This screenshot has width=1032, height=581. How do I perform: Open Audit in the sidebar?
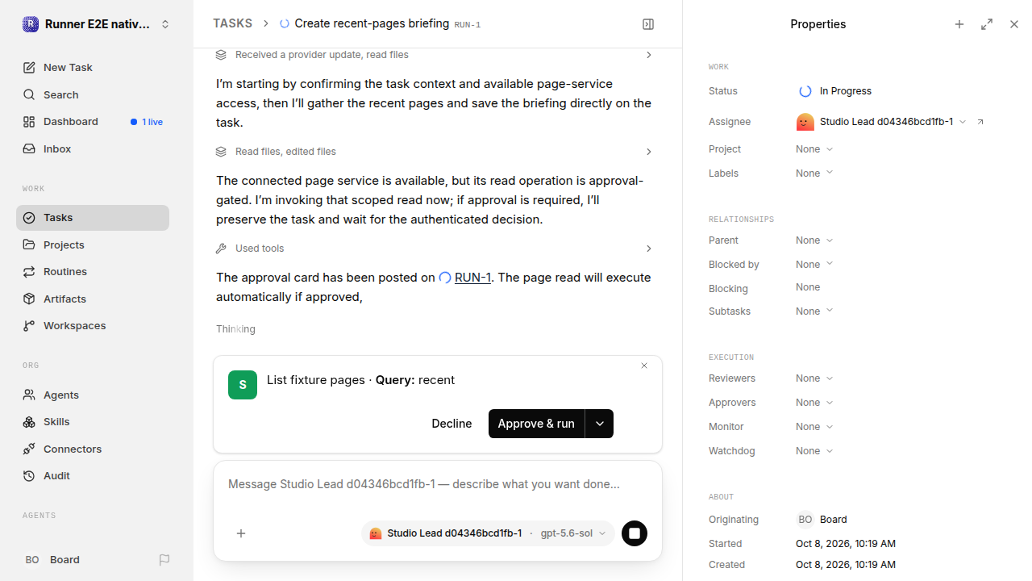pos(93,476)
